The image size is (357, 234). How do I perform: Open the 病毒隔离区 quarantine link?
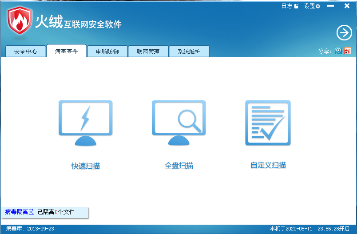click(20, 212)
